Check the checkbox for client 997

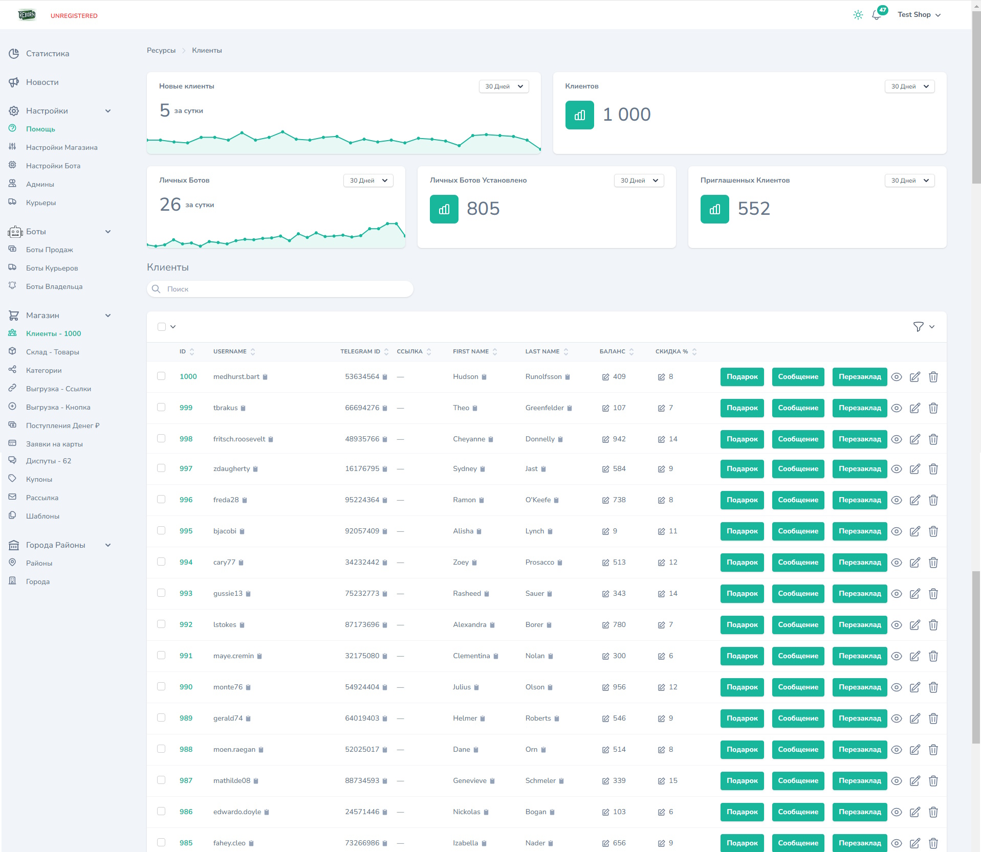click(161, 468)
